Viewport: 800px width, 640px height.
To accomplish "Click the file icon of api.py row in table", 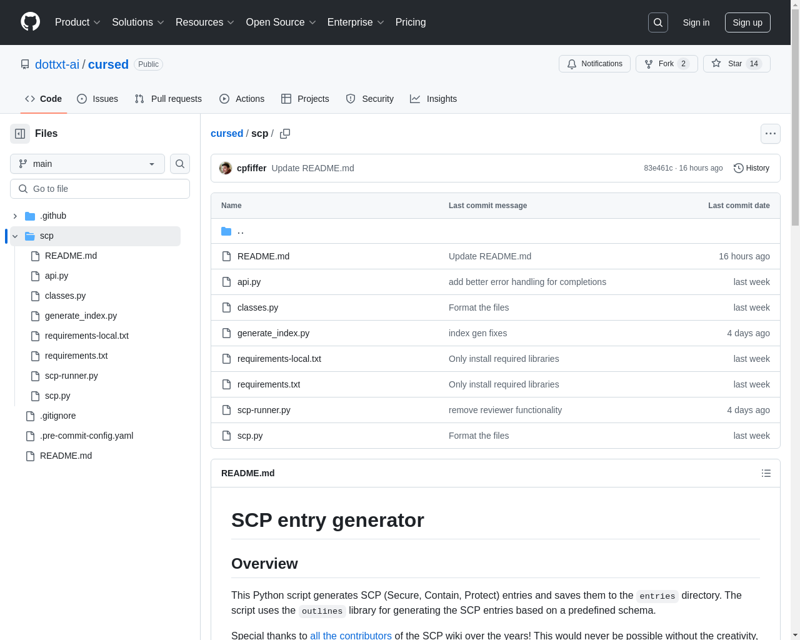I will click(x=226, y=282).
